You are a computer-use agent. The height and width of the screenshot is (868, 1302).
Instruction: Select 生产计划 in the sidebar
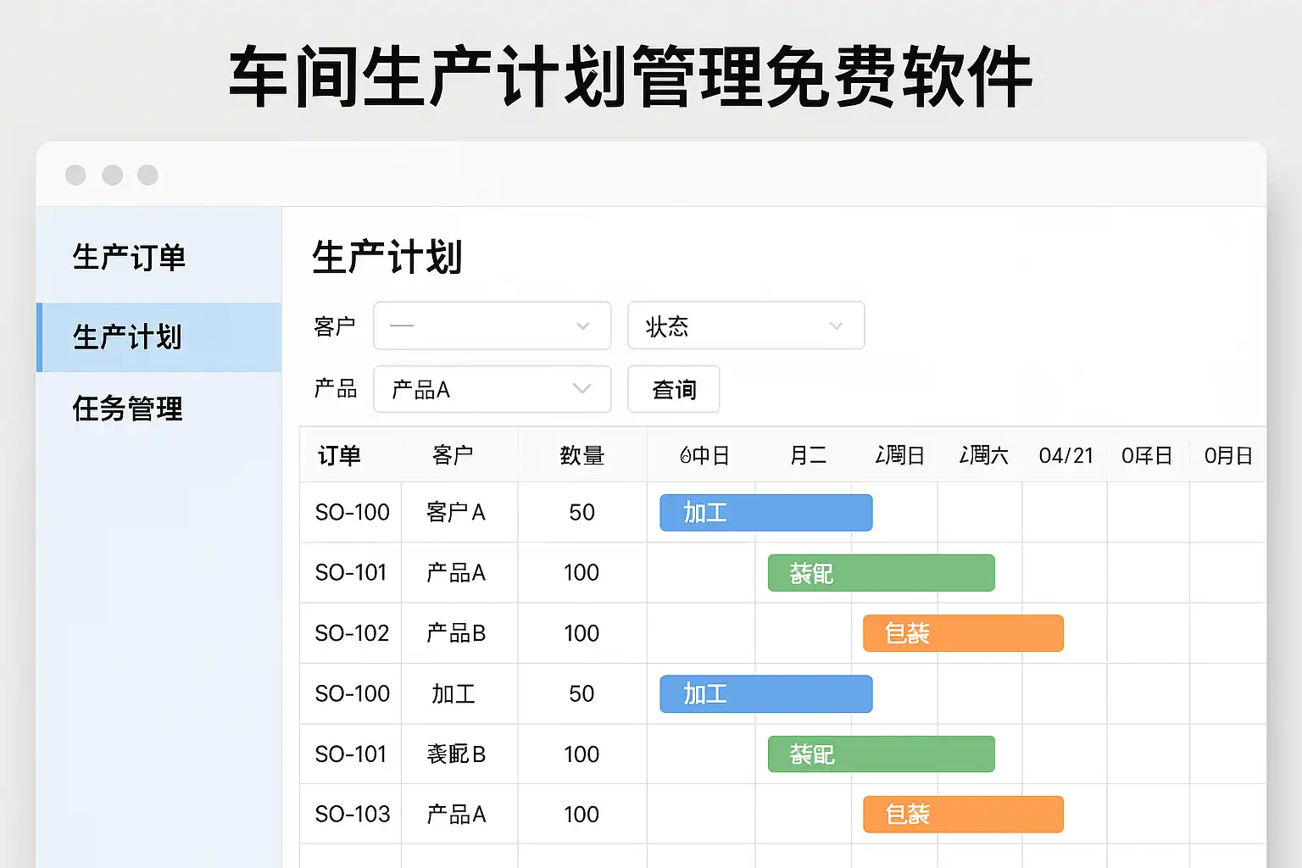[x=127, y=337]
